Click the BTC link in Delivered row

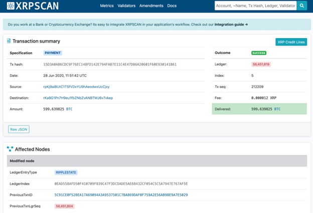click(x=277, y=109)
